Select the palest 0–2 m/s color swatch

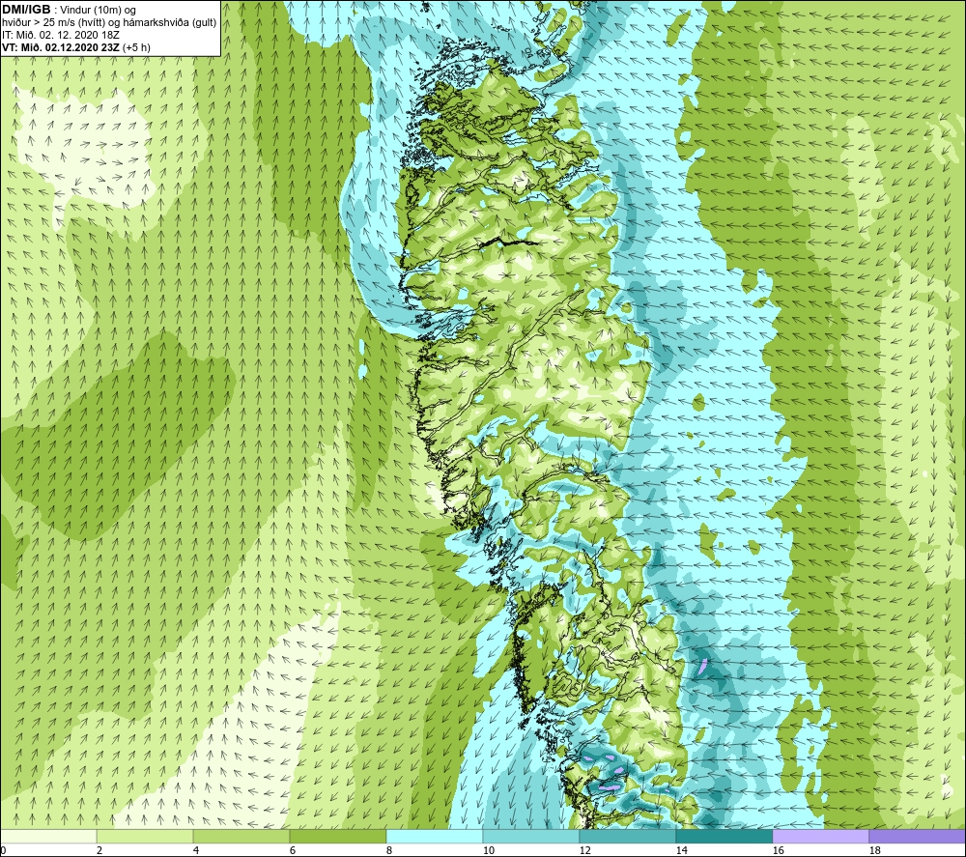coord(48,837)
